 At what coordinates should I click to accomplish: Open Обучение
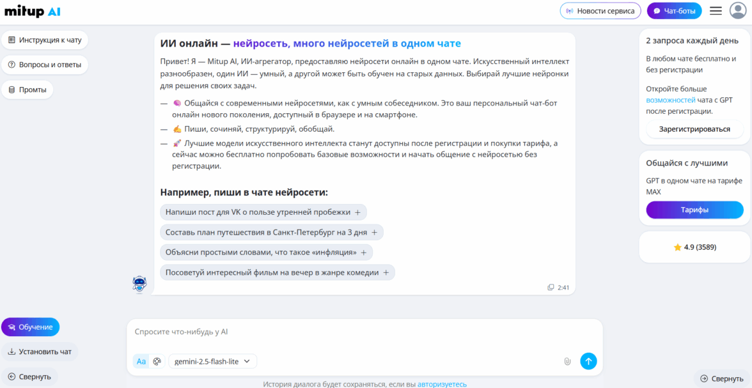coord(30,327)
